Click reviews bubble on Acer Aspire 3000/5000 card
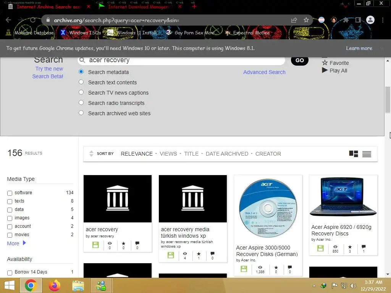Viewport: 391px width, 293px height. pyautogui.click(x=290, y=267)
